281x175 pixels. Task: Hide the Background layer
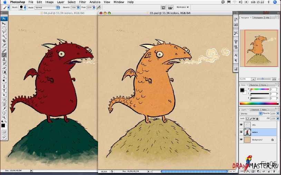point(241,139)
